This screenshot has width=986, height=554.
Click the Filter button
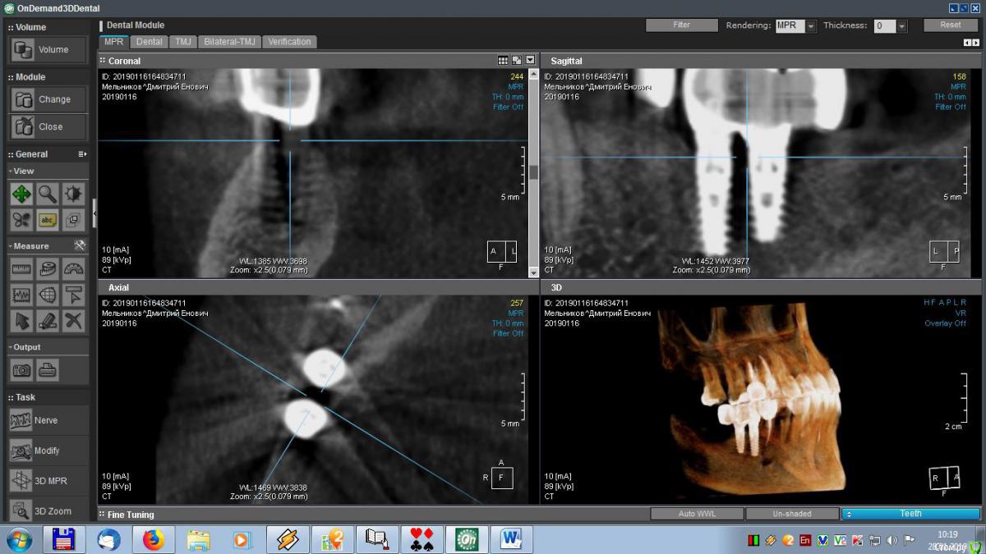[681, 25]
